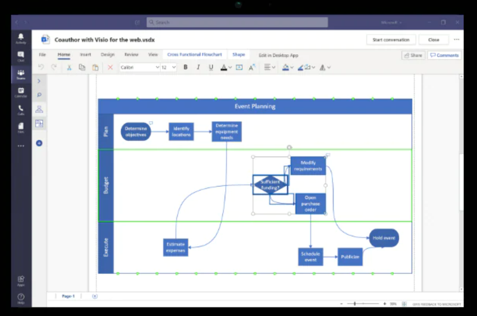Click the search box in title bar
Viewport: 477px width, 316px height.
237,23
